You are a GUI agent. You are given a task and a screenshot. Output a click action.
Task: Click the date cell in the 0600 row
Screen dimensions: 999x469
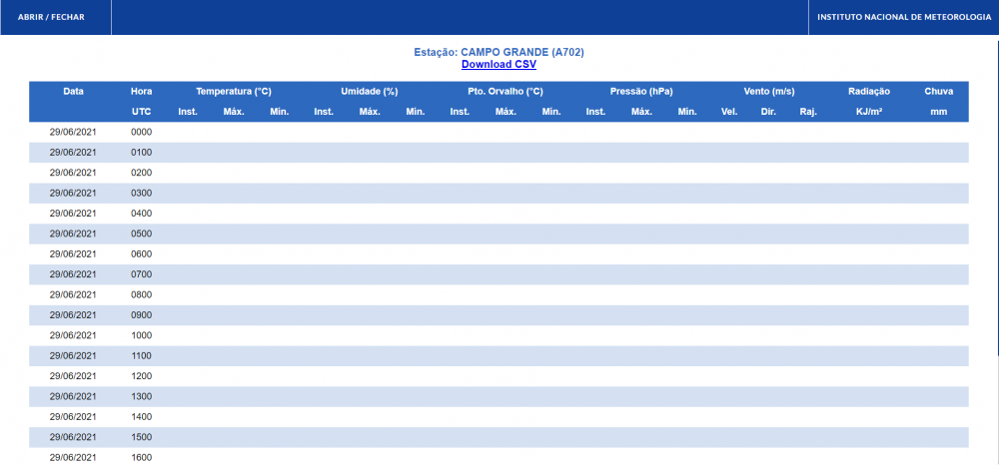[73, 254]
